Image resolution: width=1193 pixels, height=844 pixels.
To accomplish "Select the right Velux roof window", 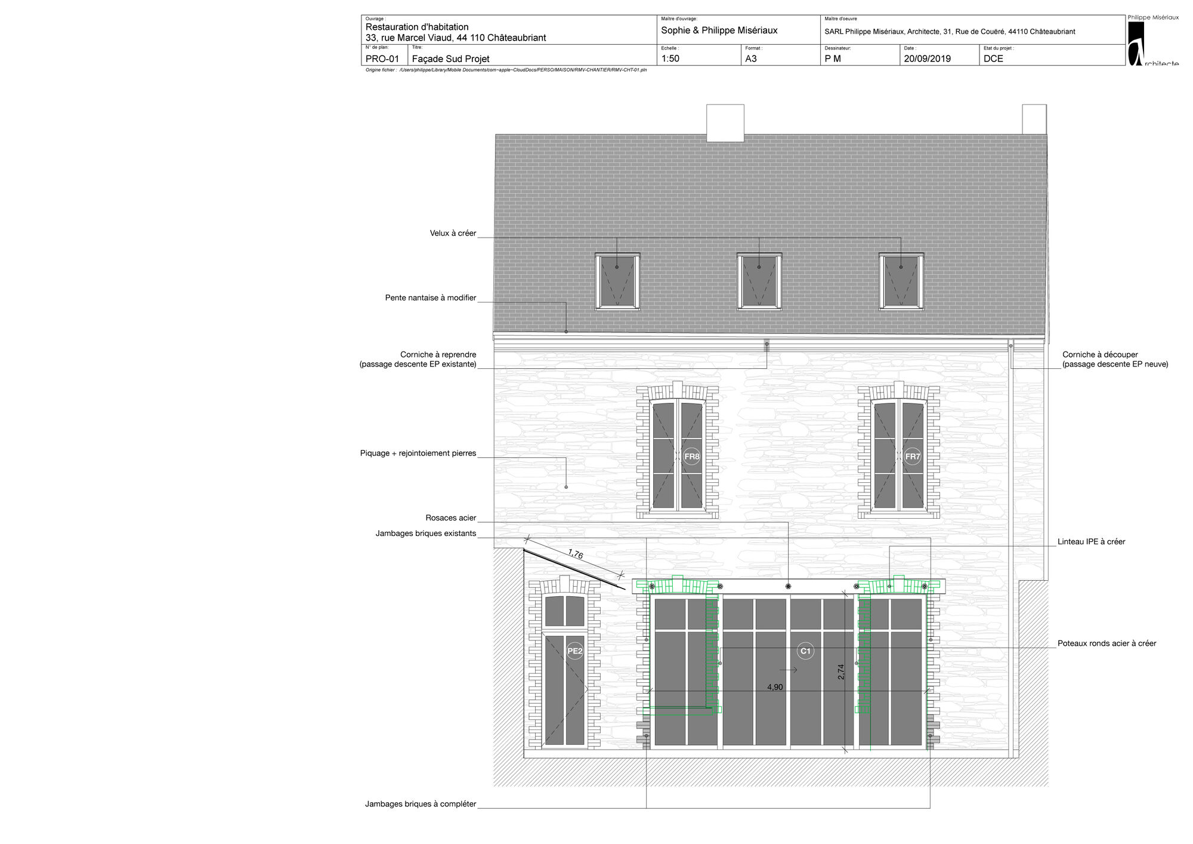I will [901, 281].
